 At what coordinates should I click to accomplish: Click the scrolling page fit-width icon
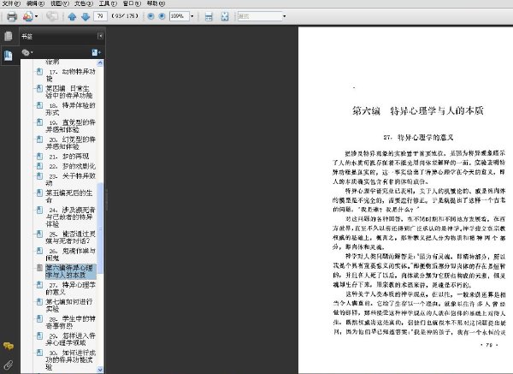click(209, 16)
